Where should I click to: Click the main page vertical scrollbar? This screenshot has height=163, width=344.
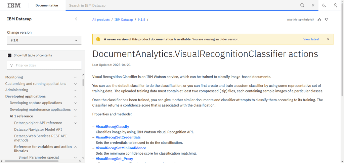click(x=342, y=50)
